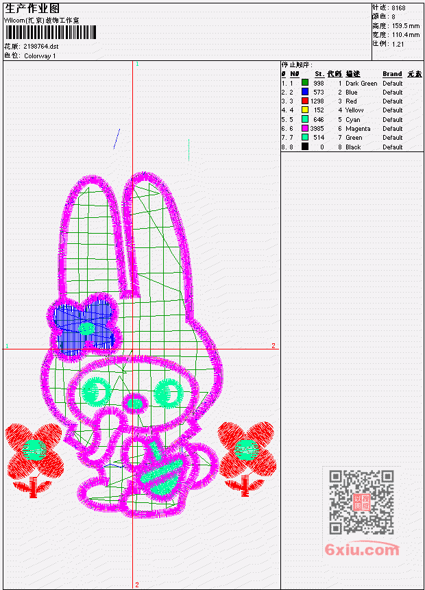Click 'Default' brand in the Dark Green row
Screen dimensions: 425x590
point(393,83)
